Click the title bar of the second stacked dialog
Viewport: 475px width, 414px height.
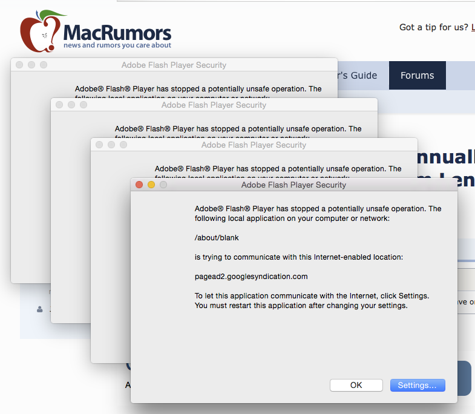pos(214,105)
